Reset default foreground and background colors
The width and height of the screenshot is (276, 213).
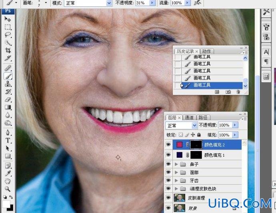click(5, 197)
